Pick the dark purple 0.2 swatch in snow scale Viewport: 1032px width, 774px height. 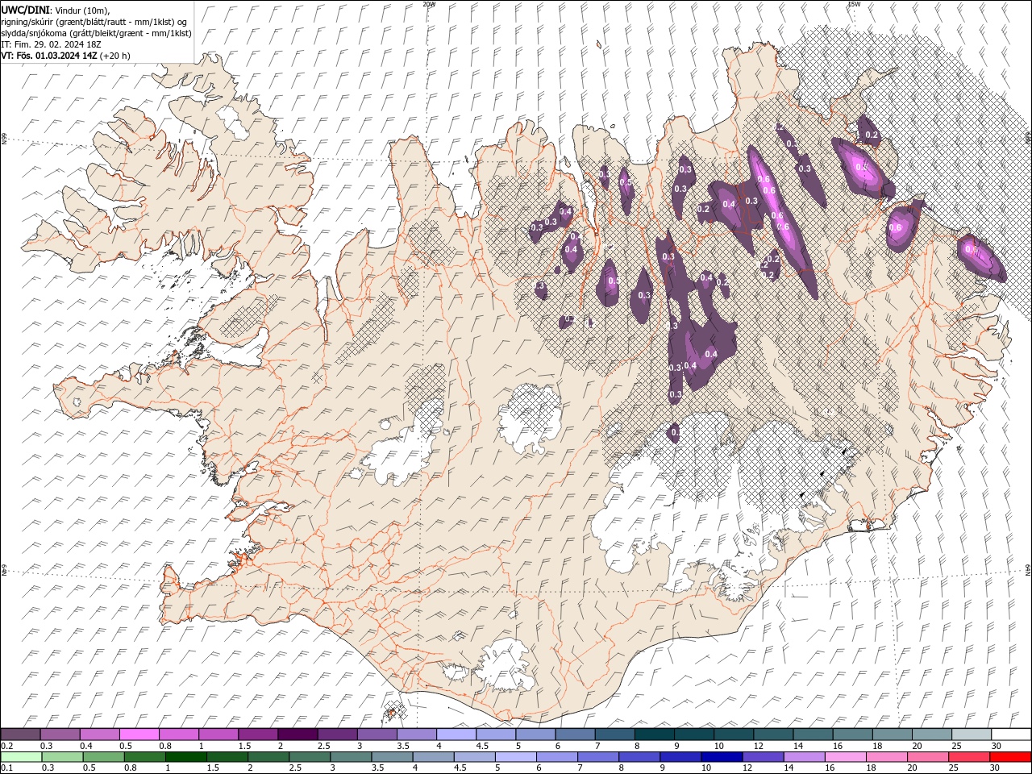[x=20, y=734]
